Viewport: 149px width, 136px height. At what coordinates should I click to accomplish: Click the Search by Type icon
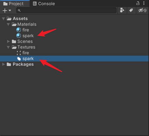click(122, 10)
